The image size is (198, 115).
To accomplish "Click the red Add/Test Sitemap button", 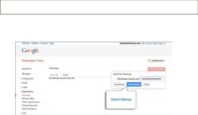I will coord(157,69).
